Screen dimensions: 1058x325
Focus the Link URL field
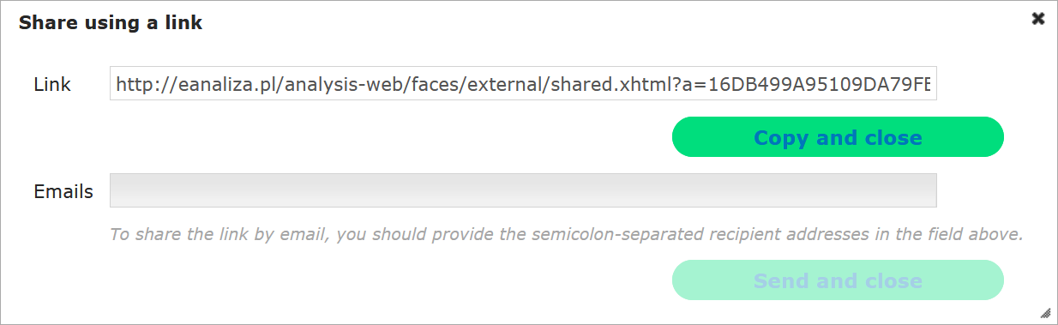[x=523, y=84]
